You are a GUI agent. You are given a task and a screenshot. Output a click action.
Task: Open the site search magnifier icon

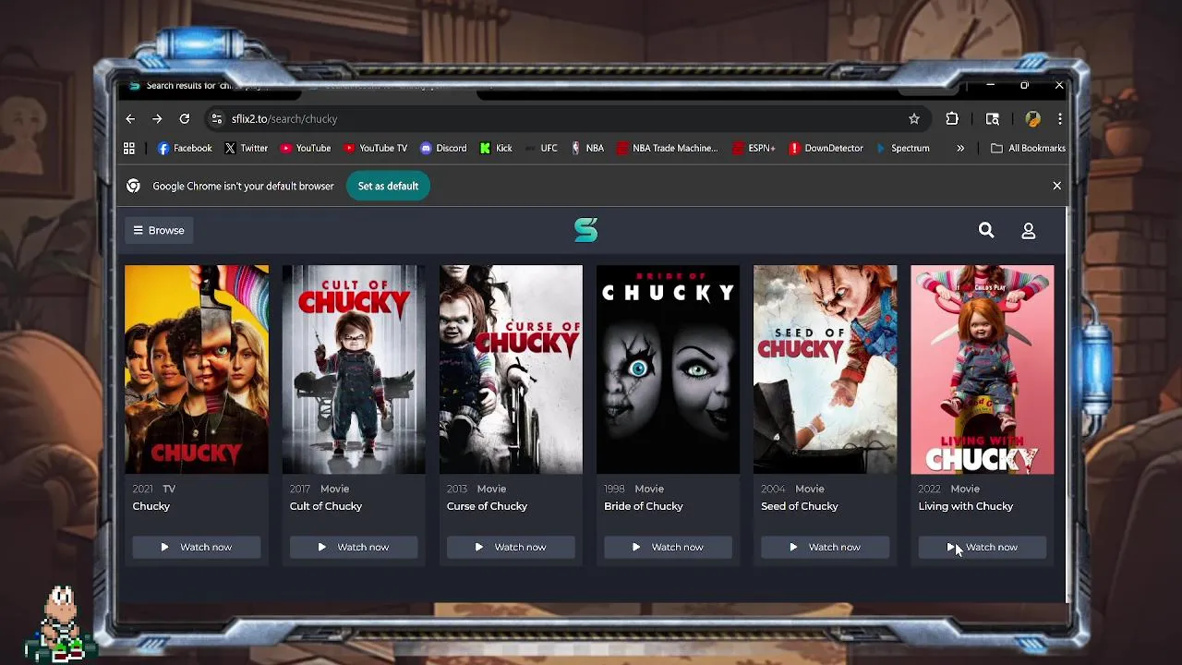(x=986, y=230)
